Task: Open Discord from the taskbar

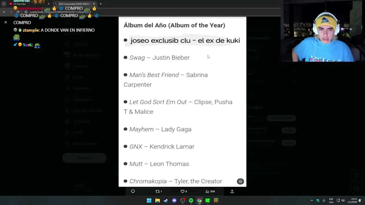Action: click(x=174, y=200)
